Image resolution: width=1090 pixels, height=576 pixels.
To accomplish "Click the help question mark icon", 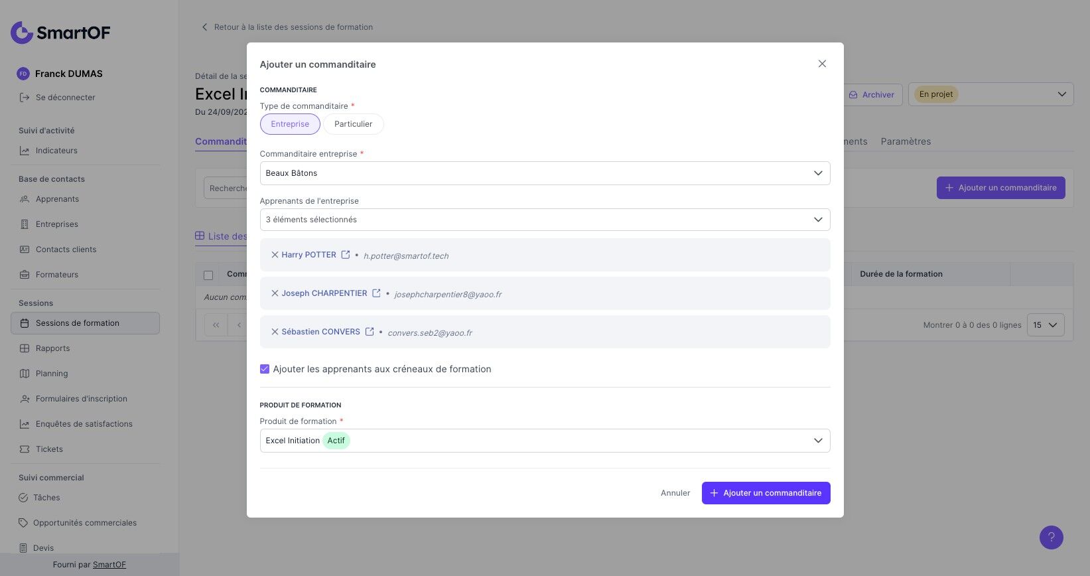I will (x=1051, y=538).
